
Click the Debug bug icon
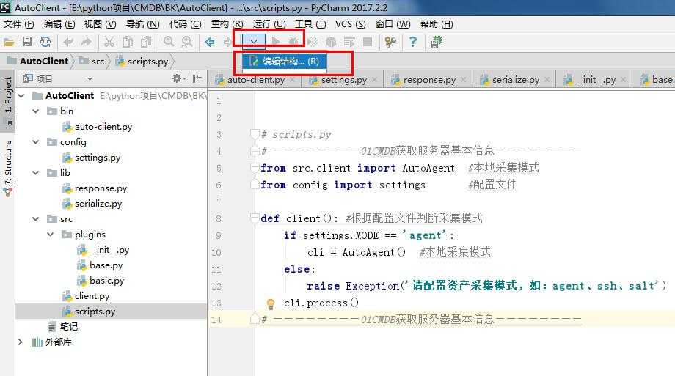293,42
